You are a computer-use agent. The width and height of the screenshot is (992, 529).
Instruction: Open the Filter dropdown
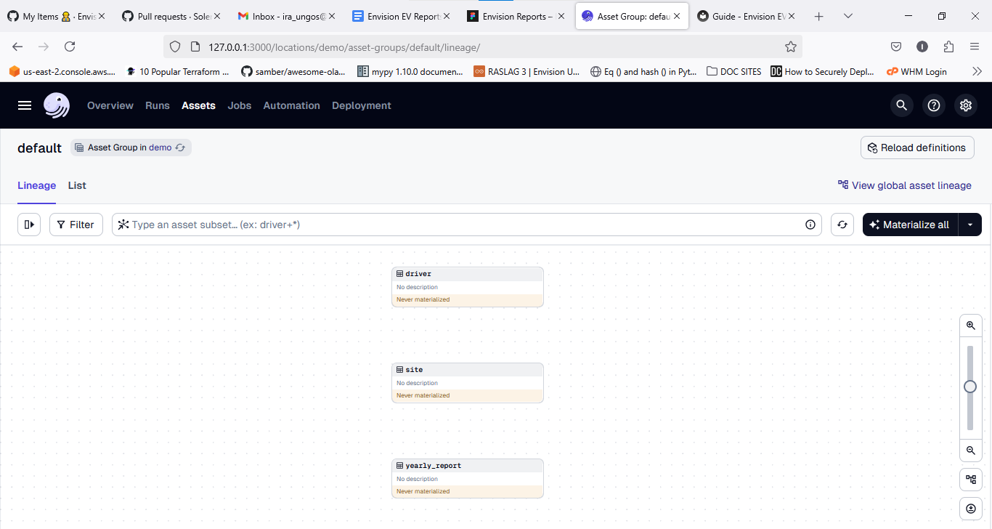coord(76,225)
